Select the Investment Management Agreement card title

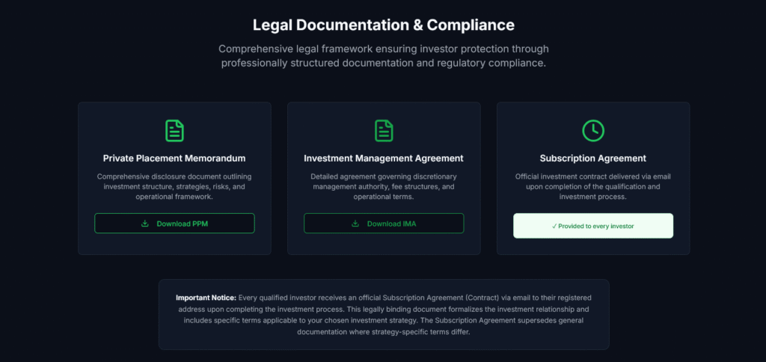tap(384, 159)
